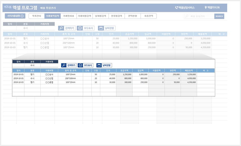Select ○○상사 cell in enlarged table

[x=49, y=74]
